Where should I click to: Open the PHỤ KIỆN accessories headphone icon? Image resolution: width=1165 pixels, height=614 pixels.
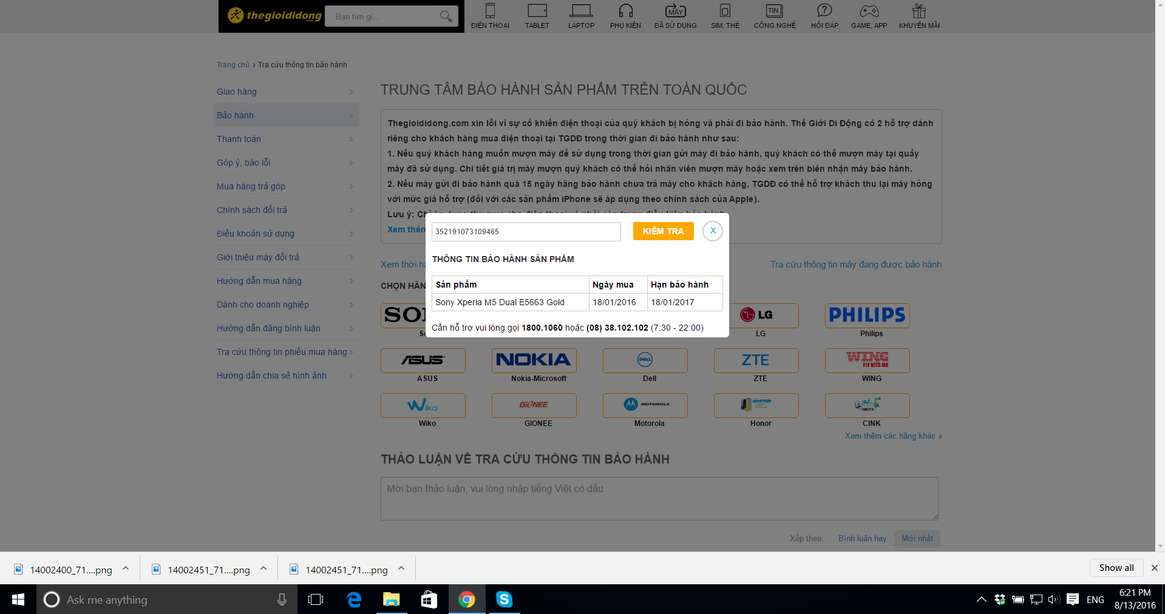(x=625, y=16)
